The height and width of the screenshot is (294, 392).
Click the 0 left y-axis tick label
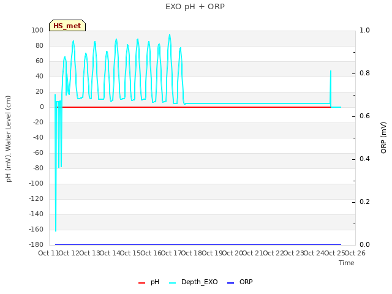(x=42, y=107)
